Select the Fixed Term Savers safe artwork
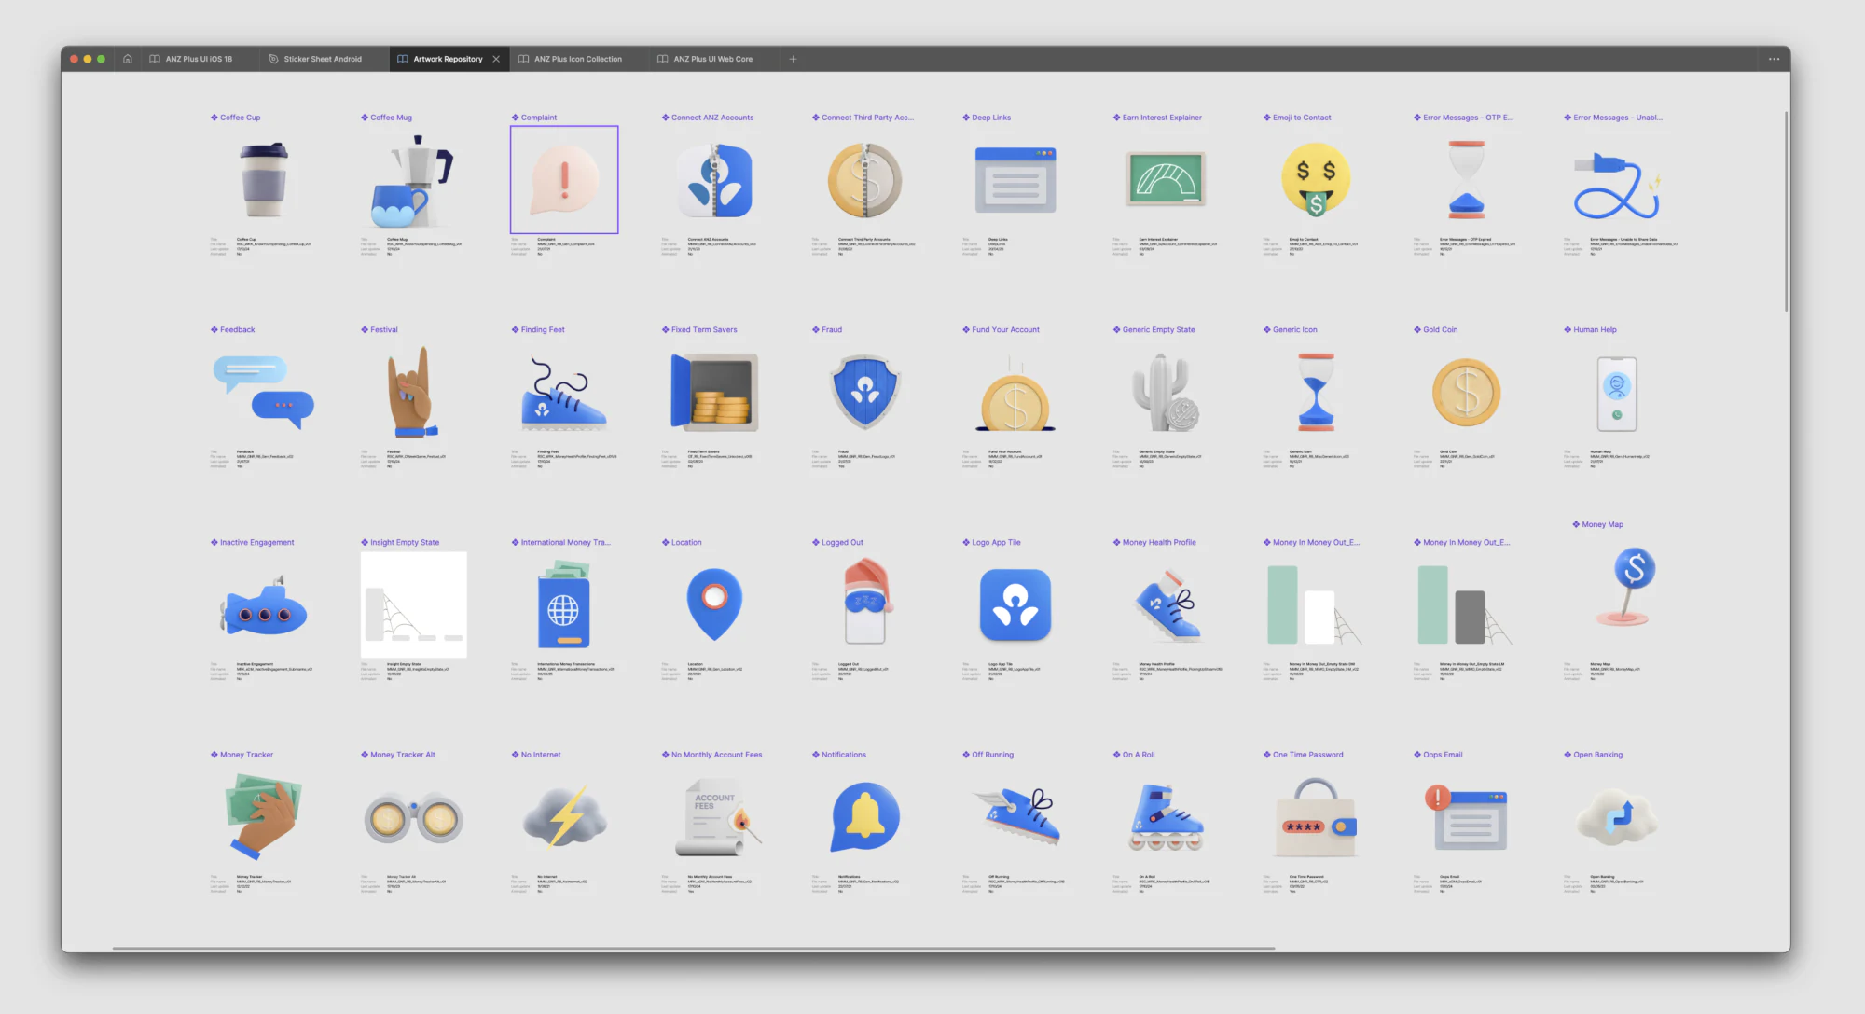1865x1014 pixels. [x=715, y=393]
